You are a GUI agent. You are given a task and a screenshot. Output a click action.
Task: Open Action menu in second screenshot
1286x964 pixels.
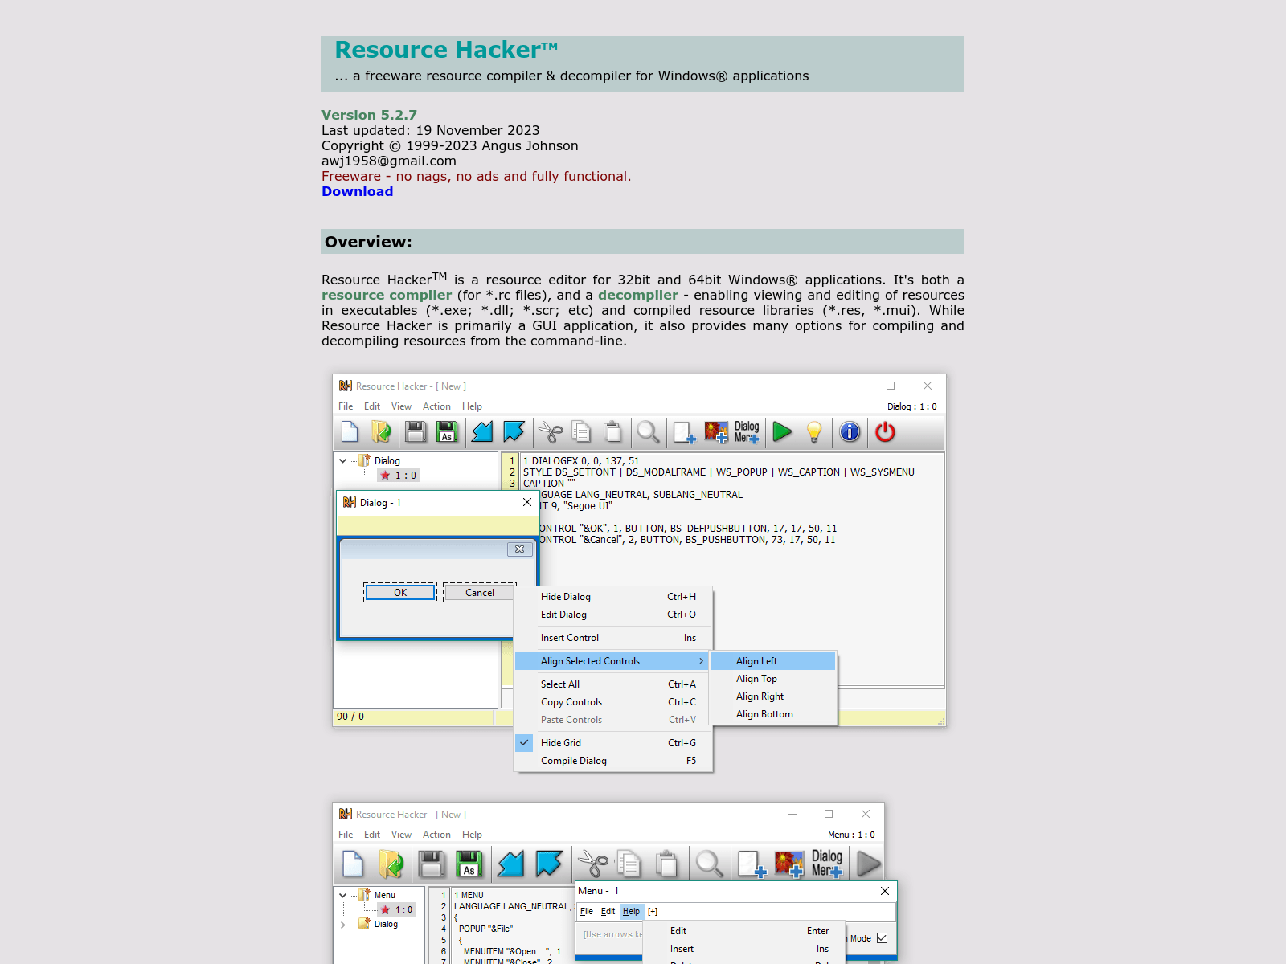pos(436,835)
